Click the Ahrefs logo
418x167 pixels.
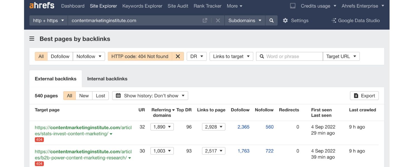click(x=42, y=6)
